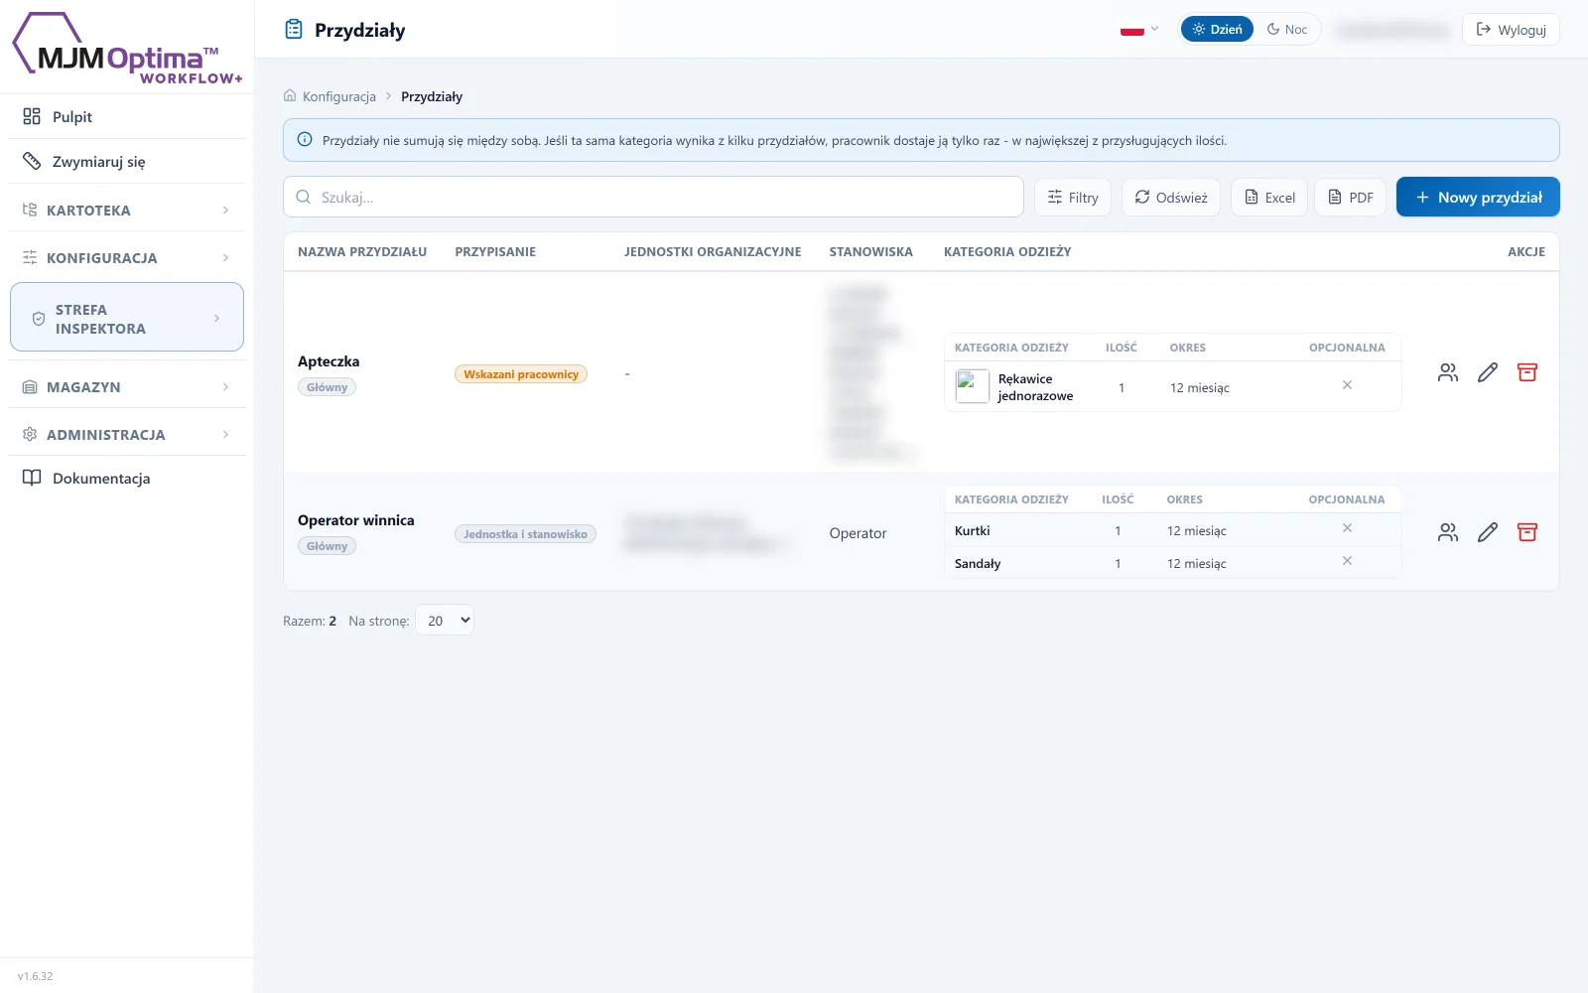Open the Filtry filter panel
This screenshot has height=993, width=1588.
click(1073, 197)
